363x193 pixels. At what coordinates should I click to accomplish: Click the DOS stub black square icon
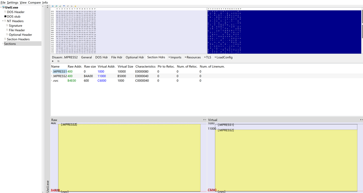pyautogui.click(x=5, y=16)
